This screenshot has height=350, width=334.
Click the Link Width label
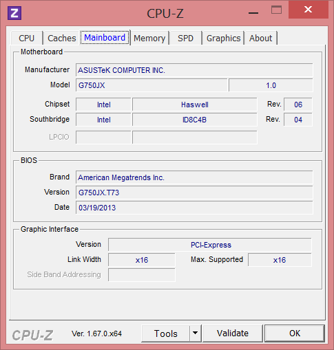tap(84, 259)
